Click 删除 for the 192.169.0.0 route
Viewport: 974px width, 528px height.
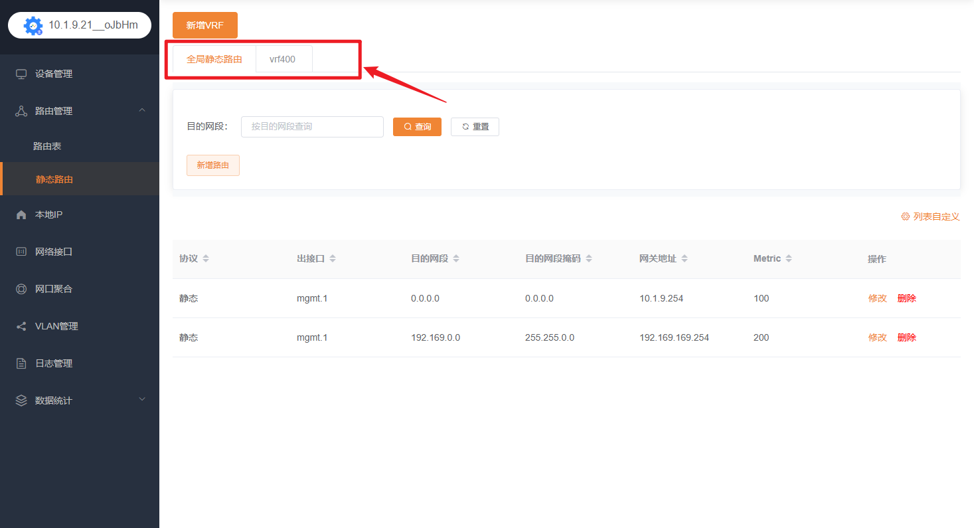(906, 337)
